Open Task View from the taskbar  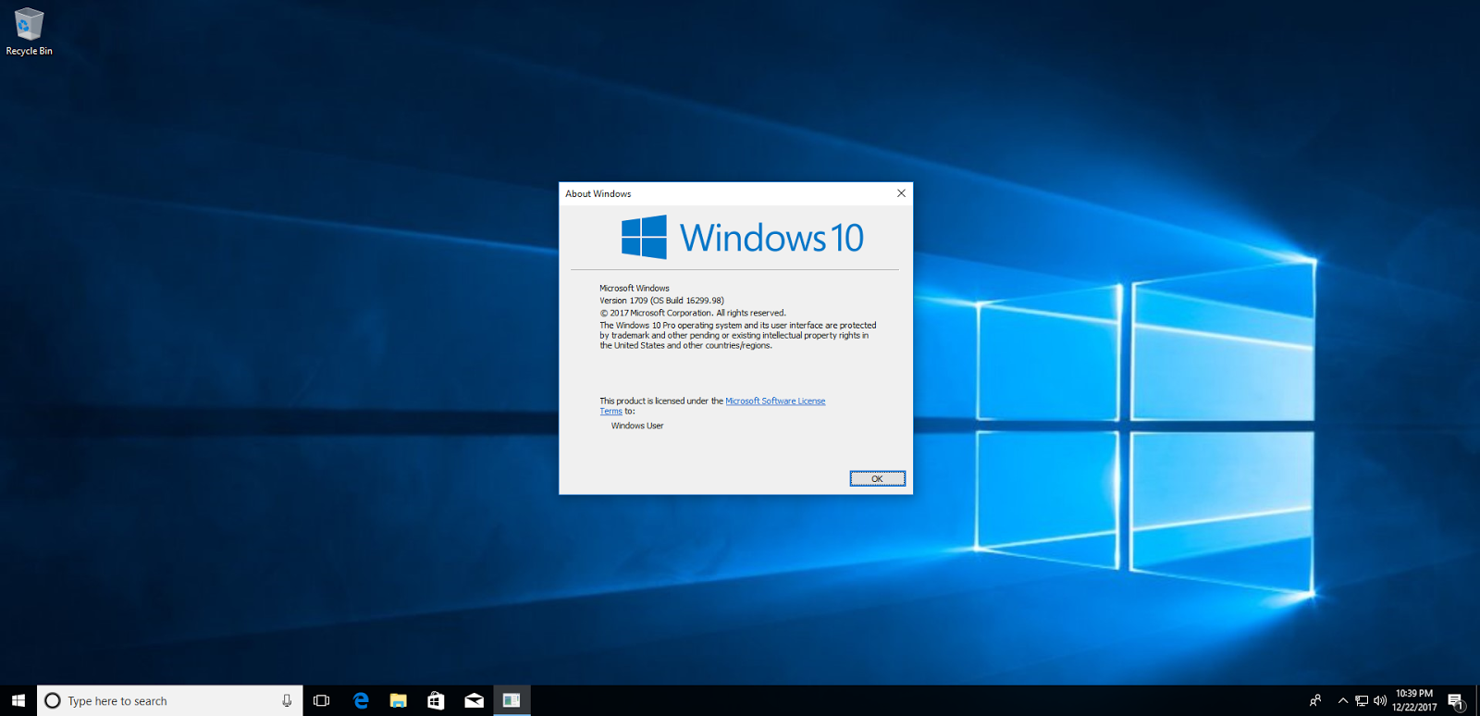322,700
